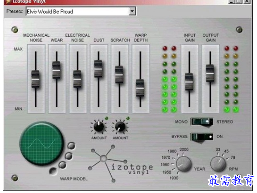Select year 2000 on the Year dial
The width and height of the screenshot is (257, 193).
[x=184, y=149]
